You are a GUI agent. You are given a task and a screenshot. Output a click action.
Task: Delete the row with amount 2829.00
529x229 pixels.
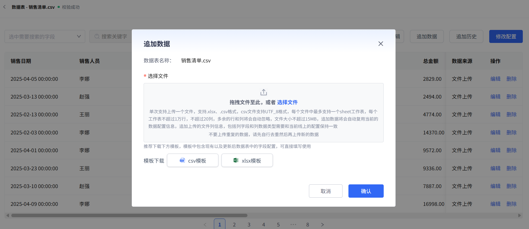tap(512, 79)
